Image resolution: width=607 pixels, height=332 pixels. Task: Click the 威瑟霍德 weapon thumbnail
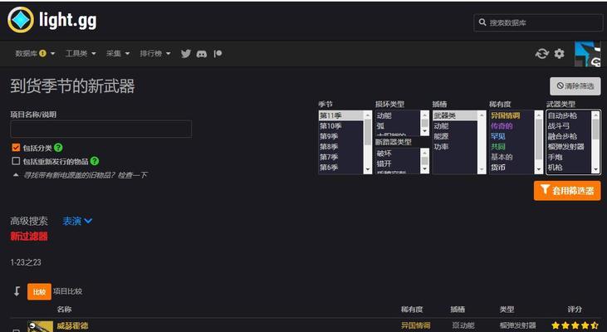(40, 326)
